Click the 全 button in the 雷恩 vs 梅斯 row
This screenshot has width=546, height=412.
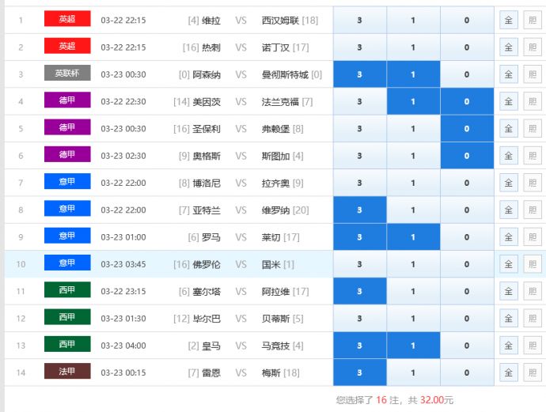point(508,372)
